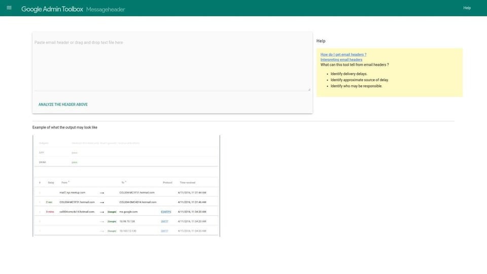Open Help in the top bar
Screen dimensions: 487x274
coord(467,8)
